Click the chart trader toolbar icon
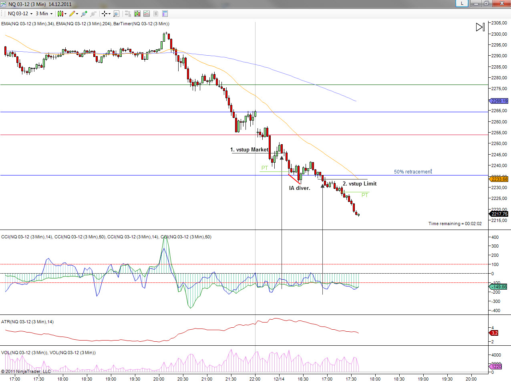511x383 pixels. coord(128,14)
